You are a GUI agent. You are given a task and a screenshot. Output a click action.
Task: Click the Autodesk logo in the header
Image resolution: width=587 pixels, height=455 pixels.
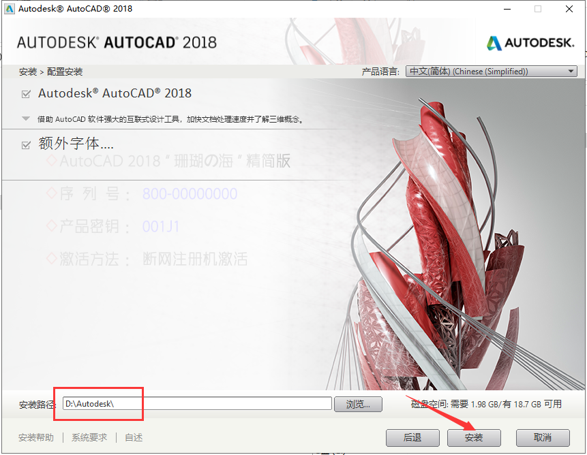(x=530, y=43)
